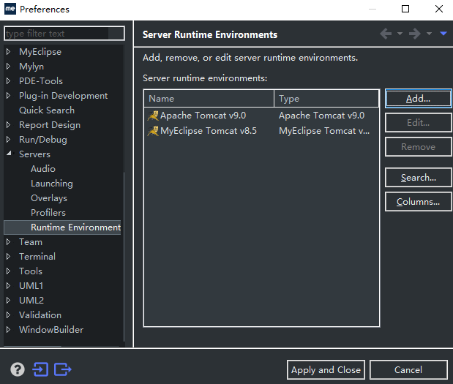453x384 pixels.
Task: Click the Apache Tomcat v9.0 server icon
Action: click(153, 116)
